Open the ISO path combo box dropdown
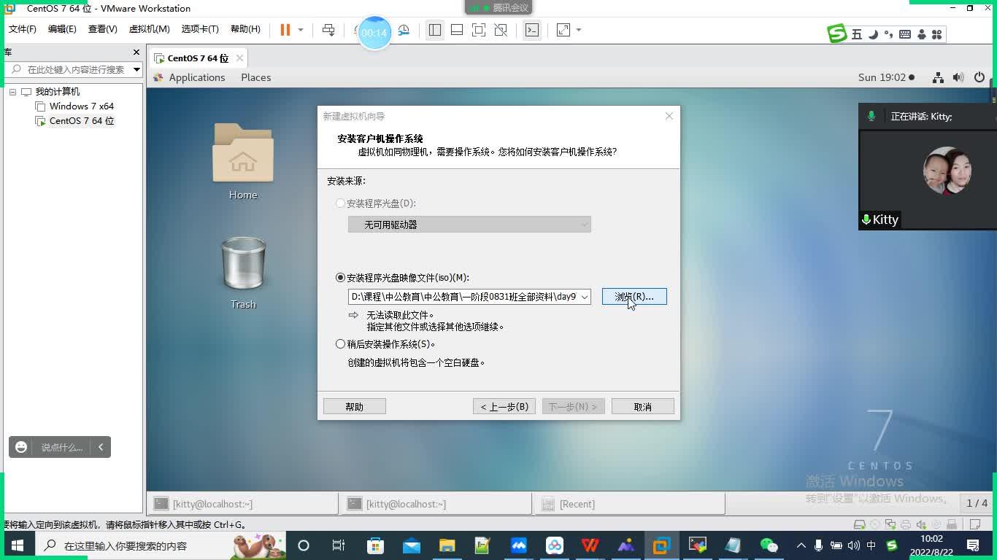Viewport: 997px width, 560px height. point(585,297)
